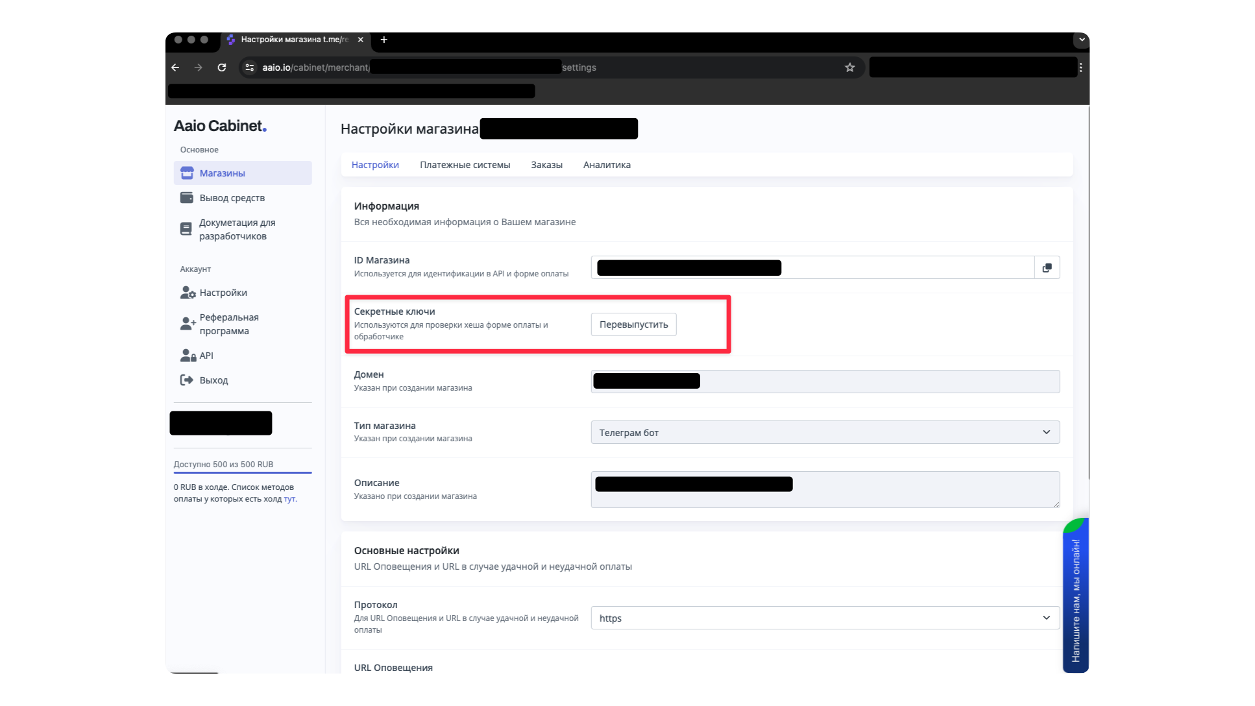1255x706 pixels.
Task: Reload the page in browser toolbar
Action: 222,67
